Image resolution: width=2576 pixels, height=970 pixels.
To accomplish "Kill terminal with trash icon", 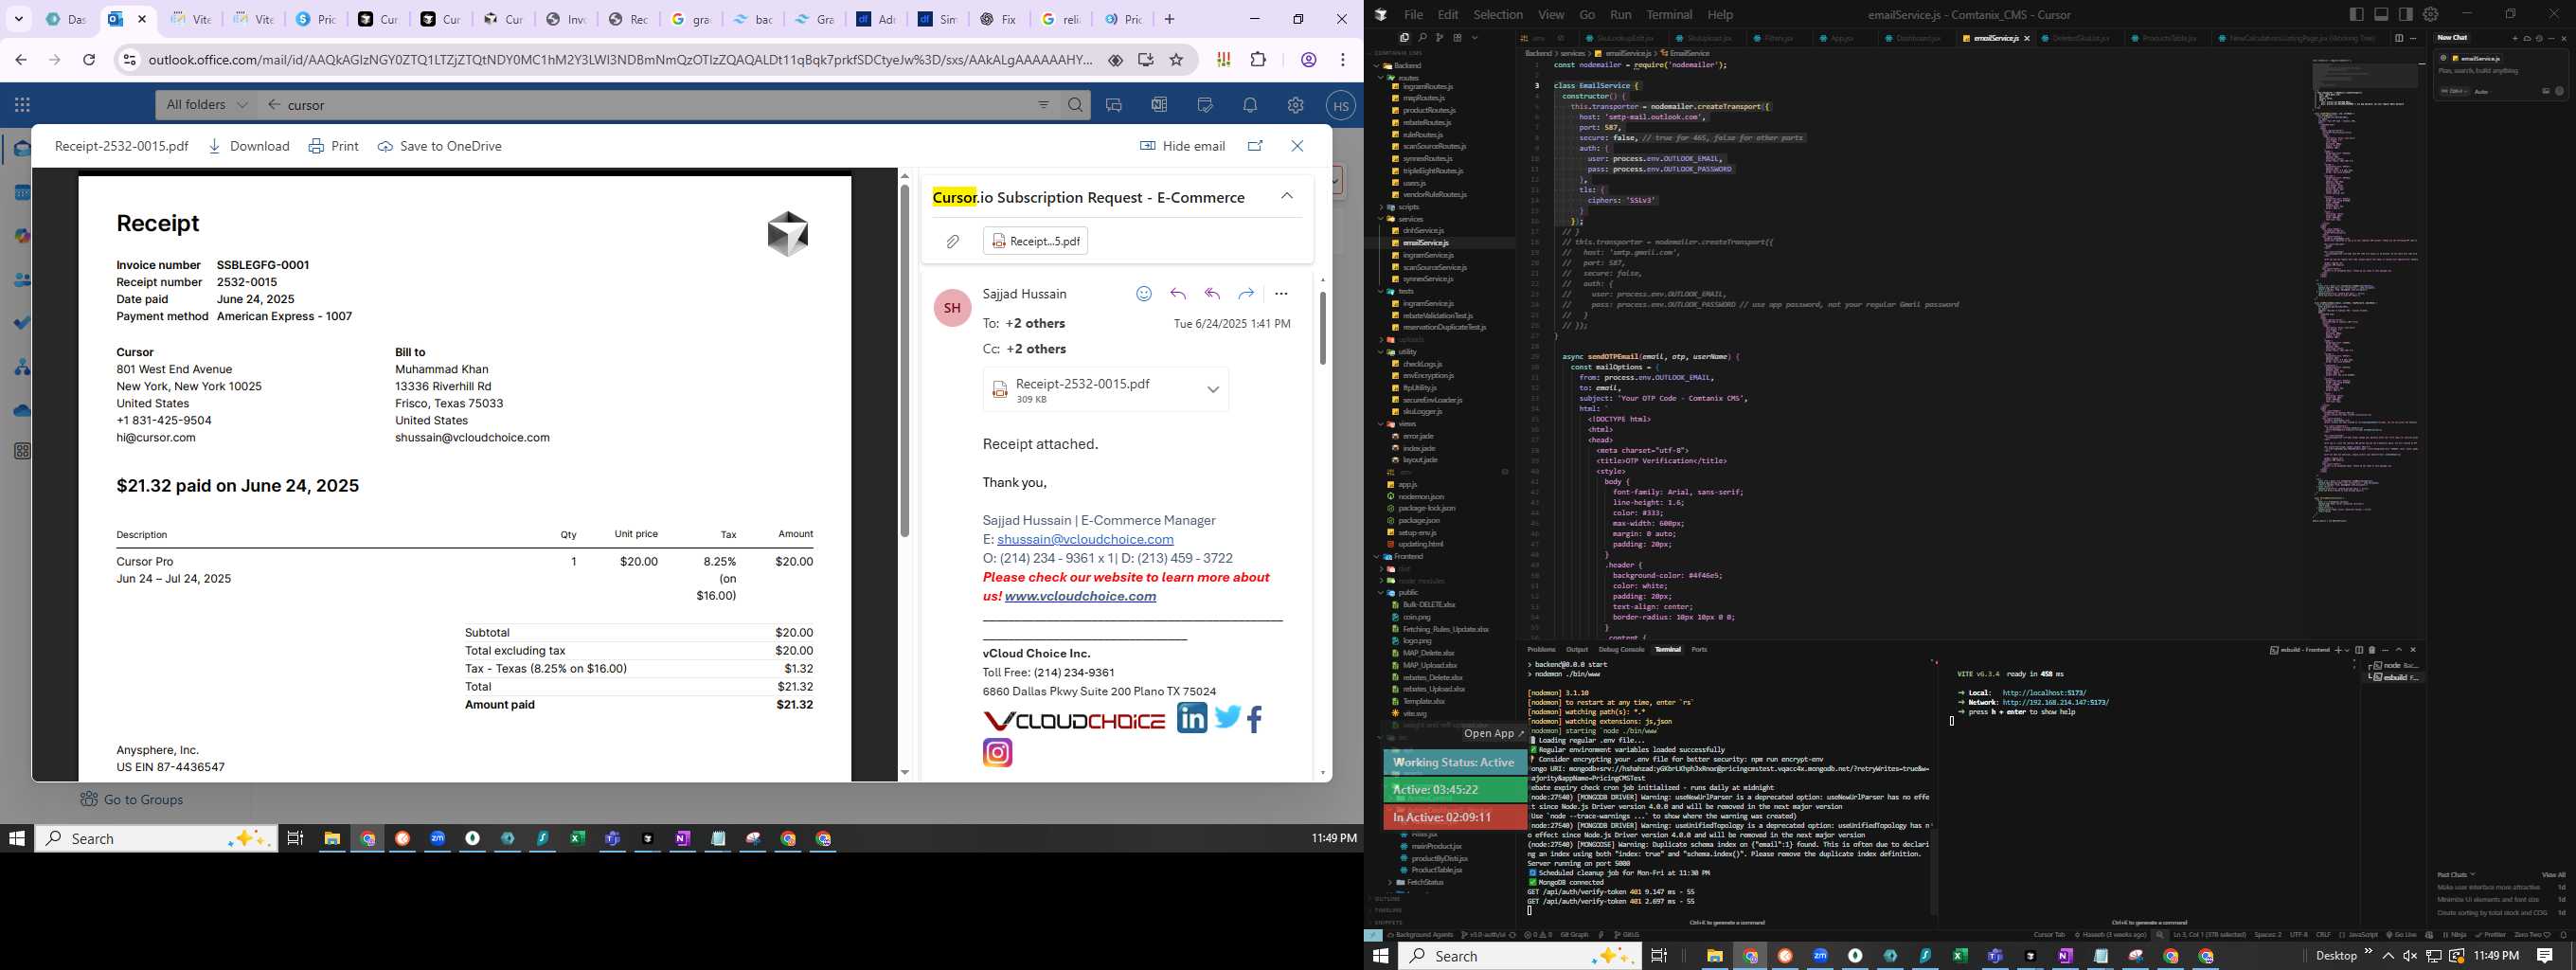I will (x=2372, y=651).
